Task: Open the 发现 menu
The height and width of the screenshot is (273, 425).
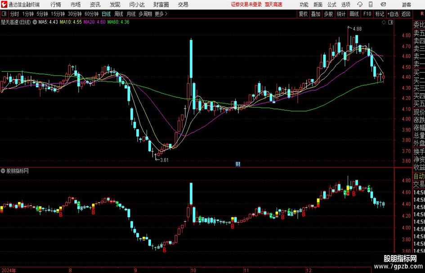Action: [x=115, y=4]
